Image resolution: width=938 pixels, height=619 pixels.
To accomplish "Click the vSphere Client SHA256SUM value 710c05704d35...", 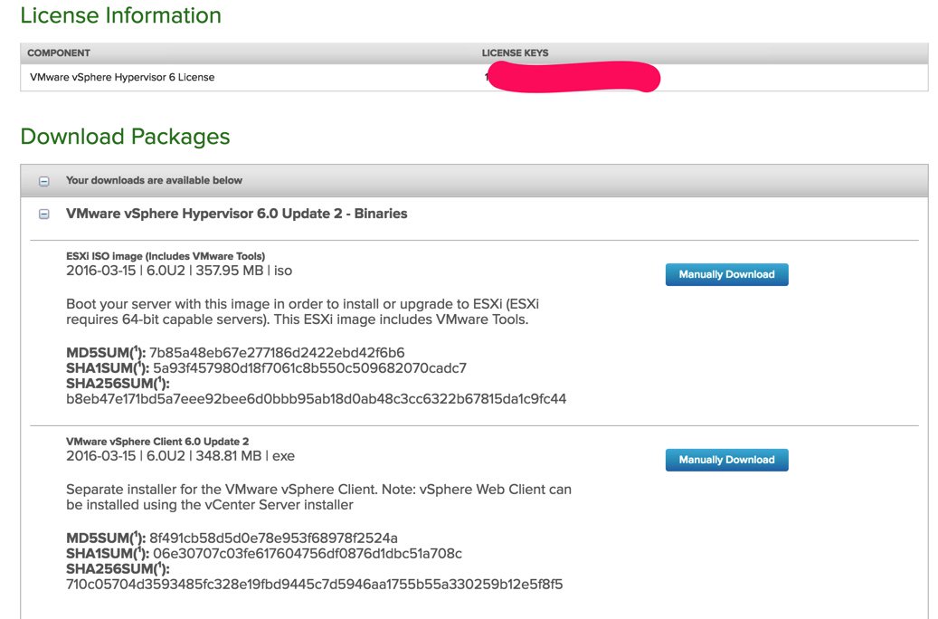I will pos(314,585).
